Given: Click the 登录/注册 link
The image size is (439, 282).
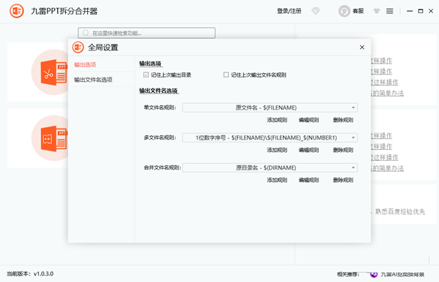Looking at the screenshot, I should point(289,11).
